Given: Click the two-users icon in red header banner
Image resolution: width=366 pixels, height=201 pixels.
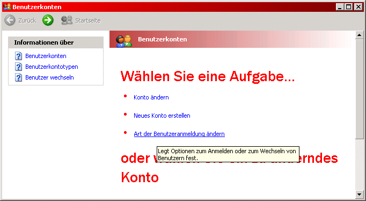Looking at the screenshot, I should click(x=124, y=41).
